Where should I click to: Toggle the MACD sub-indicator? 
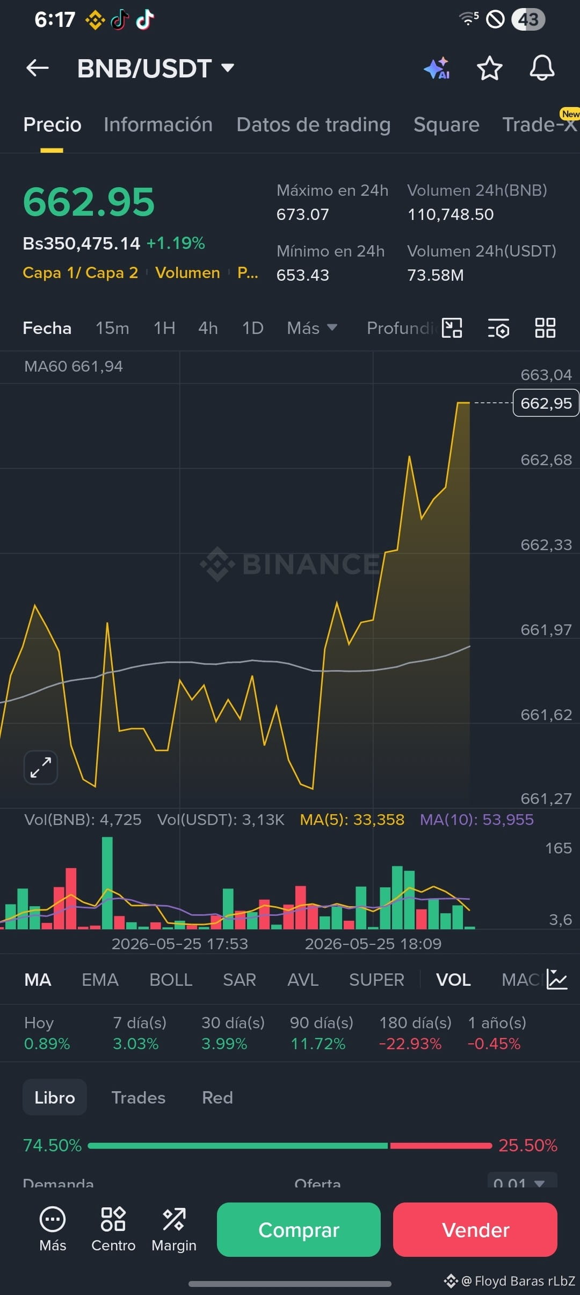point(521,980)
